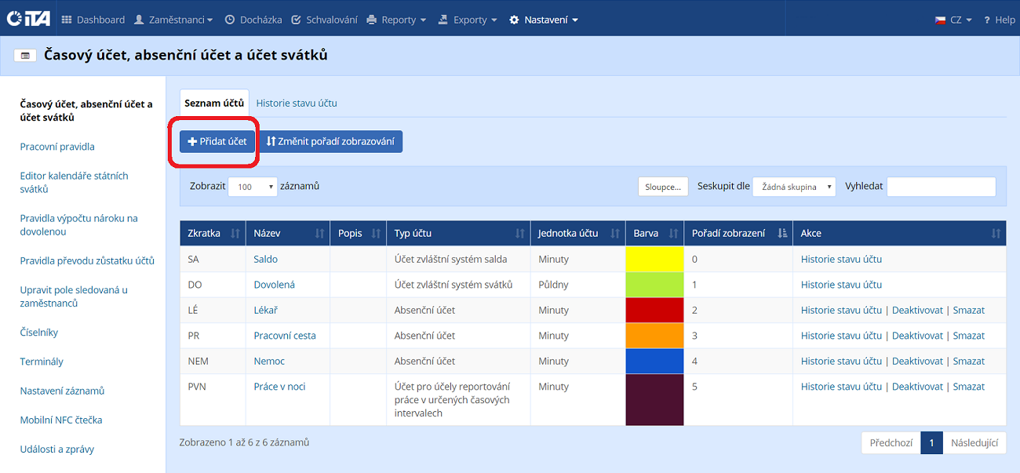Click the Vyhledat search field
This screenshot has height=473, width=1020.
point(941,187)
